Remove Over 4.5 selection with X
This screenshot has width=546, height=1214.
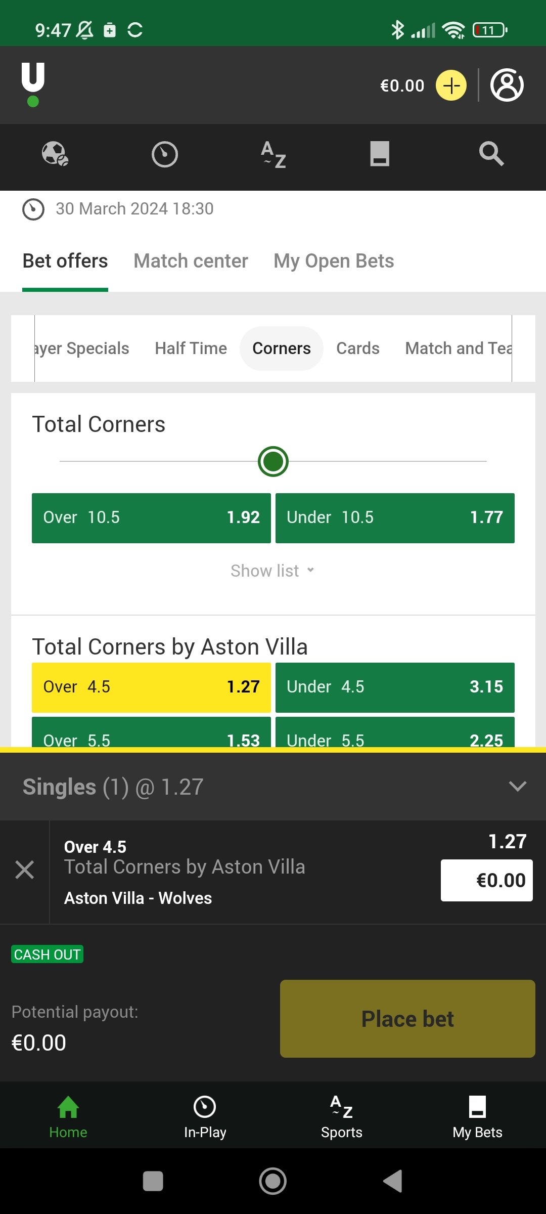tap(25, 870)
